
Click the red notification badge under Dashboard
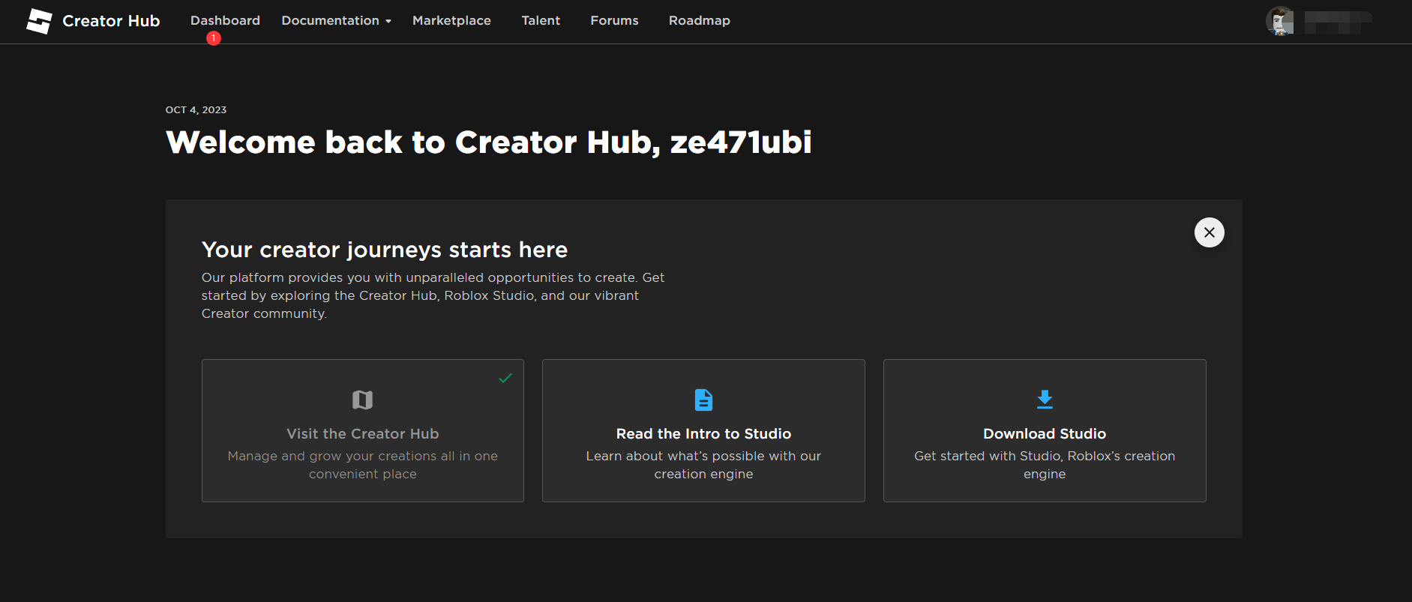tap(214, 38)
